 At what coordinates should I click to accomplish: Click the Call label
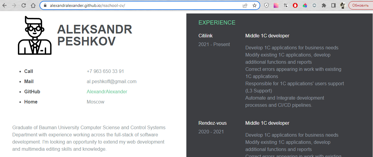28,71
